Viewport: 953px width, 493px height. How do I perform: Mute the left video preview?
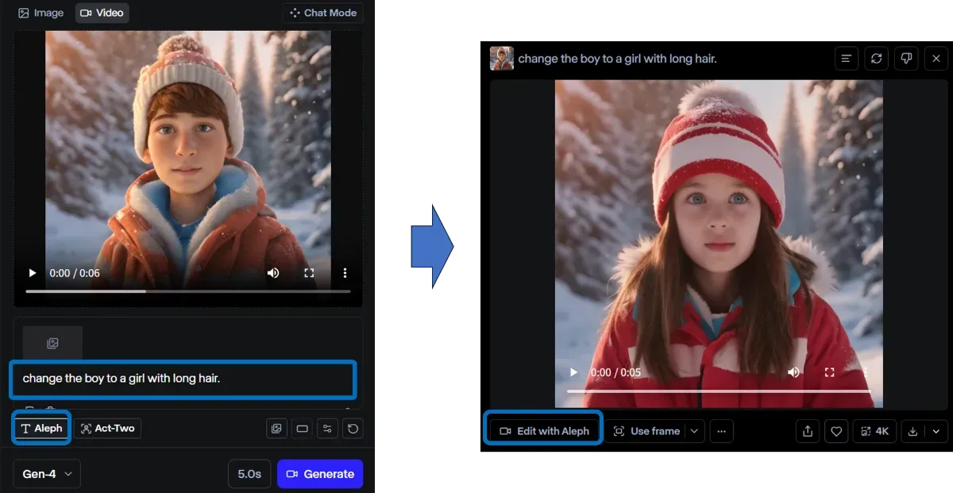pos(273,273)
